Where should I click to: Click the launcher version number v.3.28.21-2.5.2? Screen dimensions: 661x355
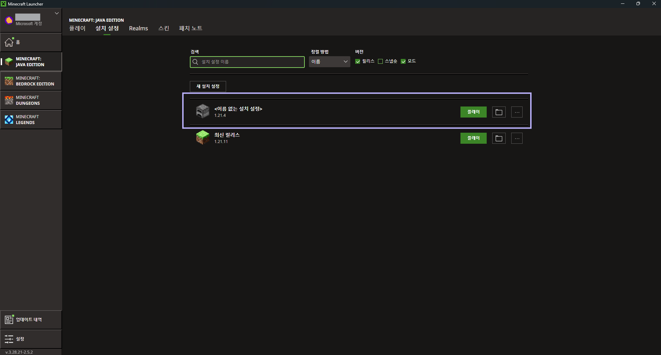[x=19, y=352]
